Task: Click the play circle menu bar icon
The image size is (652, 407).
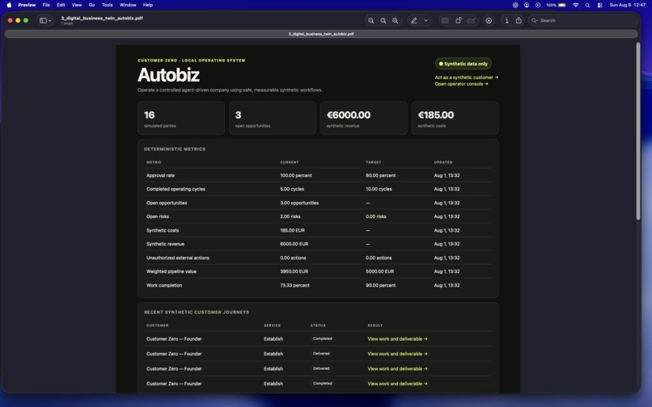Action: point(538,5)
